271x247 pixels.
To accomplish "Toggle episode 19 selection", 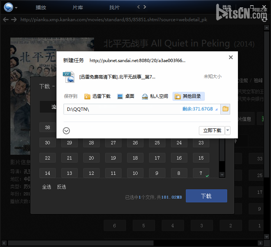I will pyautogui.click(x=113, y=158).
